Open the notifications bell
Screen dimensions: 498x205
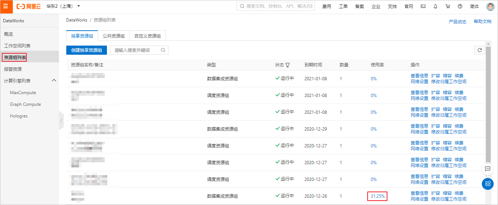(435, 7)
